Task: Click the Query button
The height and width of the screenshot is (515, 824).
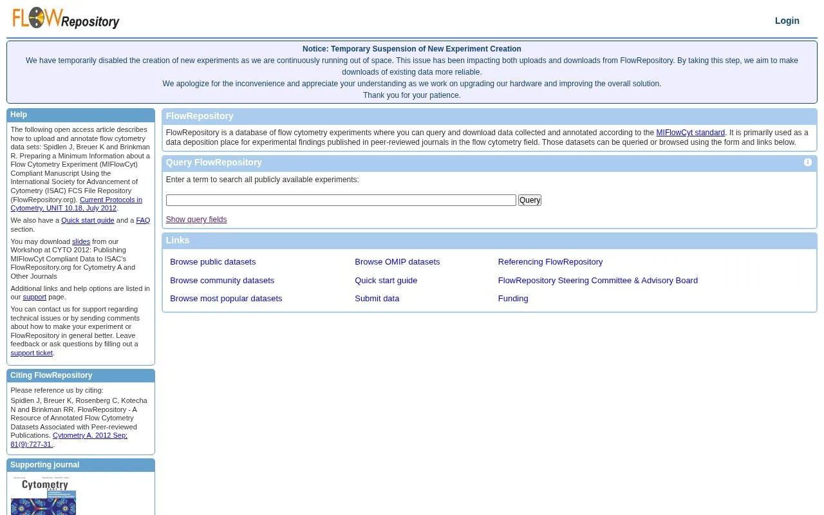Action: tap(529, 200)
